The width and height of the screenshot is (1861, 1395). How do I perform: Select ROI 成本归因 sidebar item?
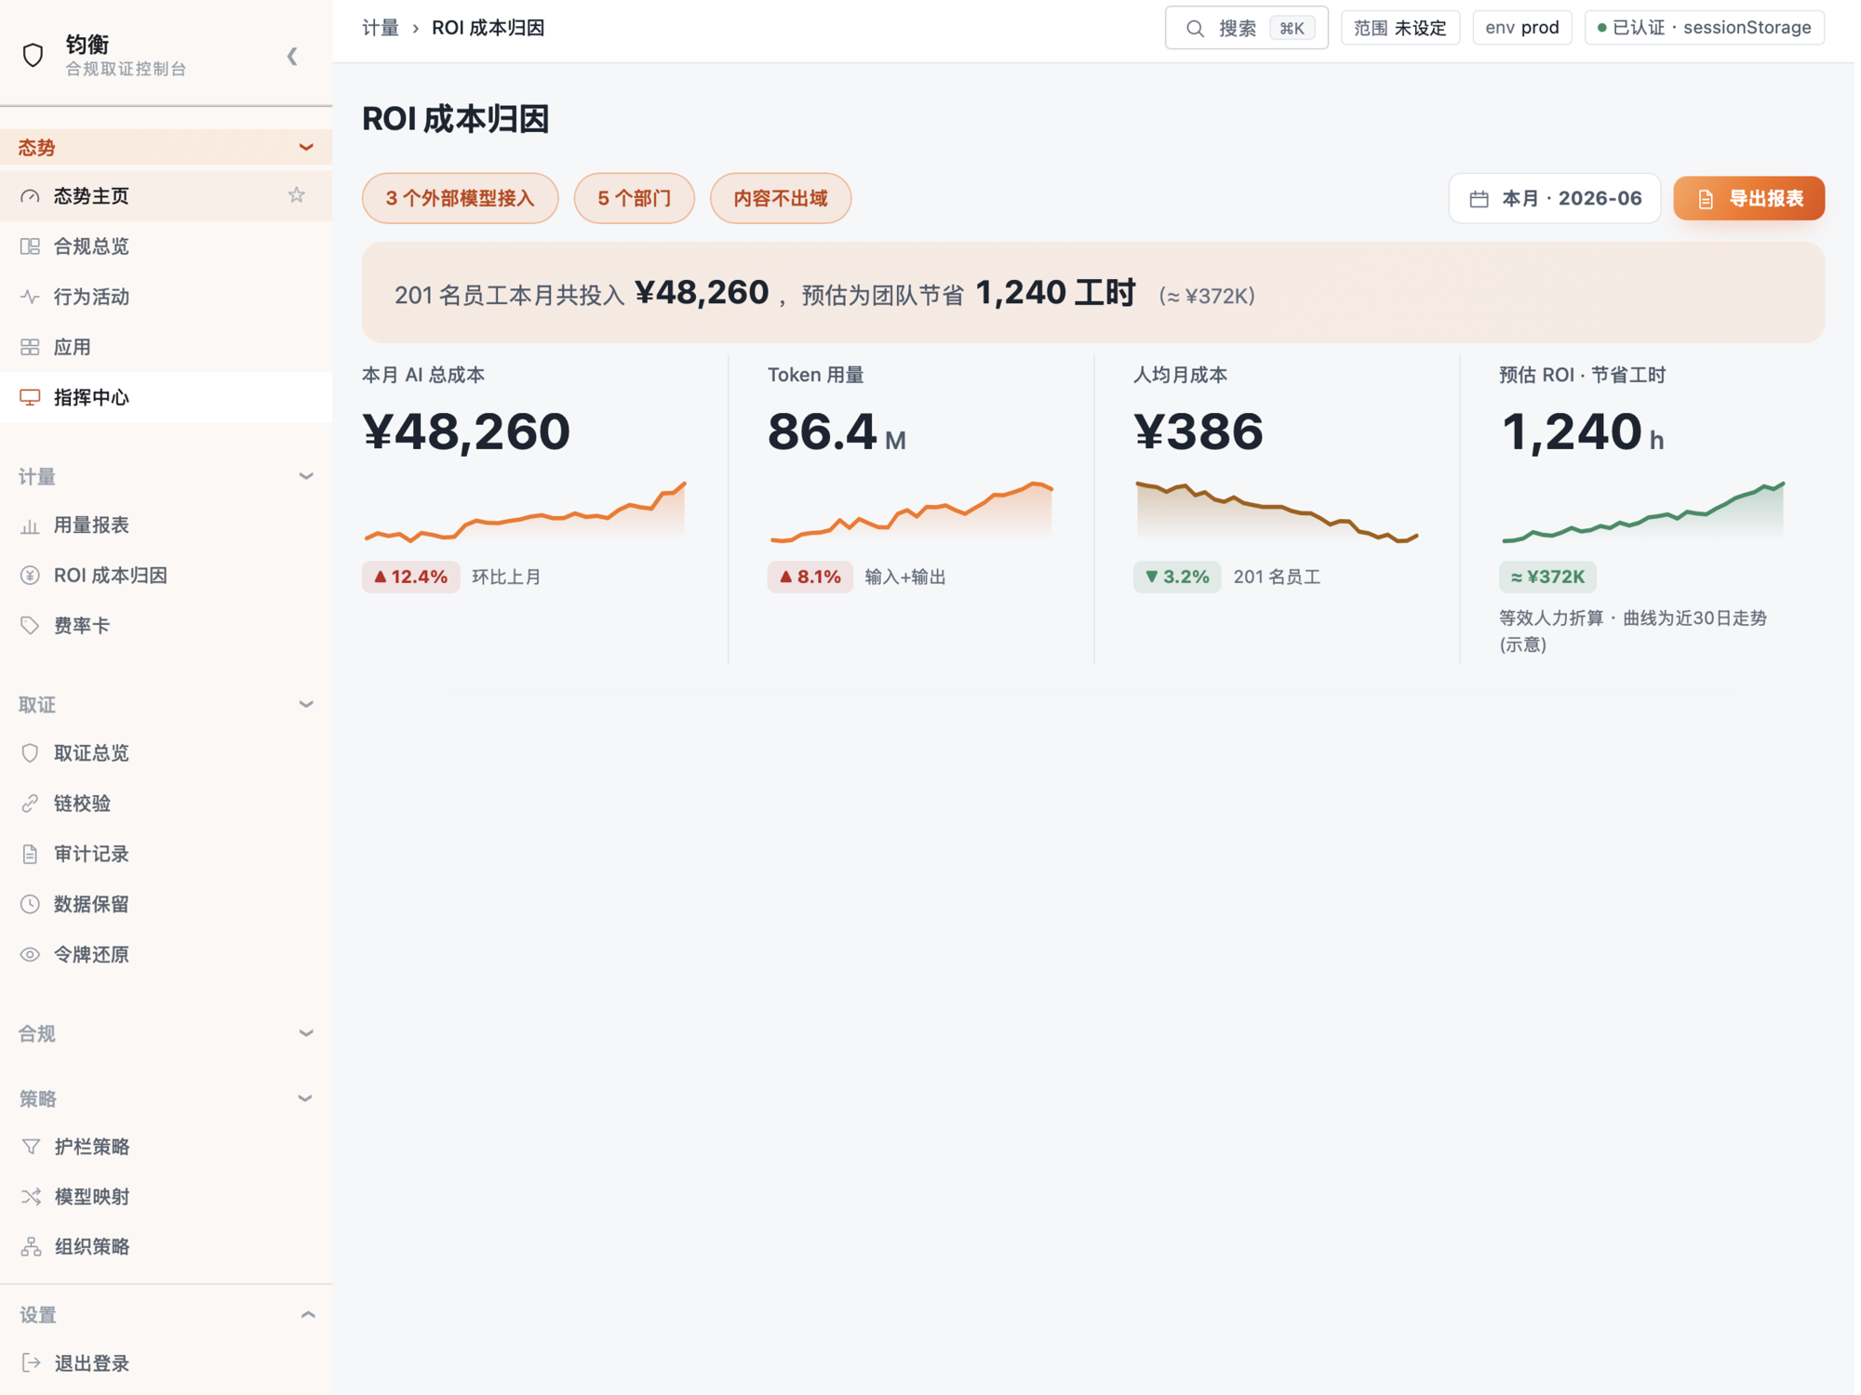167,576
